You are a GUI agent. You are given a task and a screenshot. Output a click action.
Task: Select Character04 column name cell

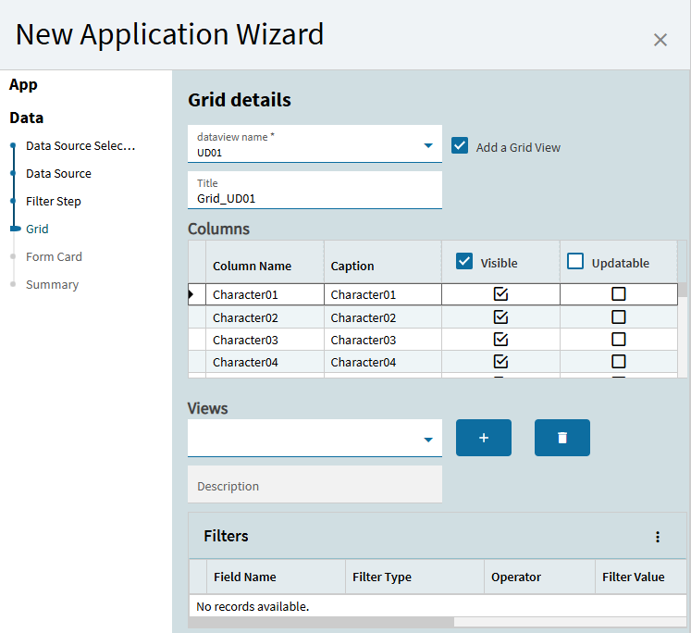[265, 362]
